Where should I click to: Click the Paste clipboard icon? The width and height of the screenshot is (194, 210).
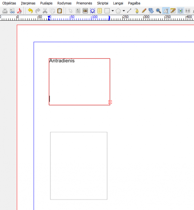pos(60,11)
